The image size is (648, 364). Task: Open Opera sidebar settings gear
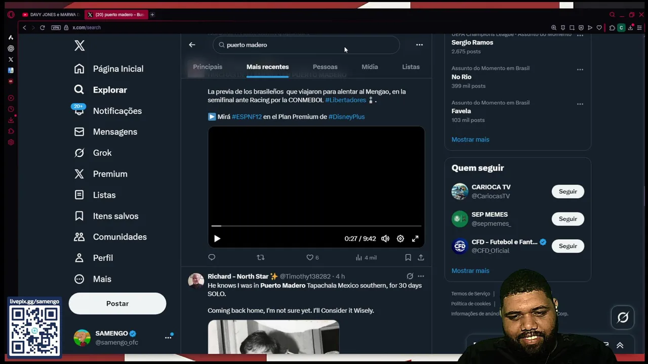[x=11, y=143]
